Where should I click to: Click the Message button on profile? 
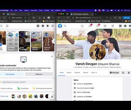[114, 73]
